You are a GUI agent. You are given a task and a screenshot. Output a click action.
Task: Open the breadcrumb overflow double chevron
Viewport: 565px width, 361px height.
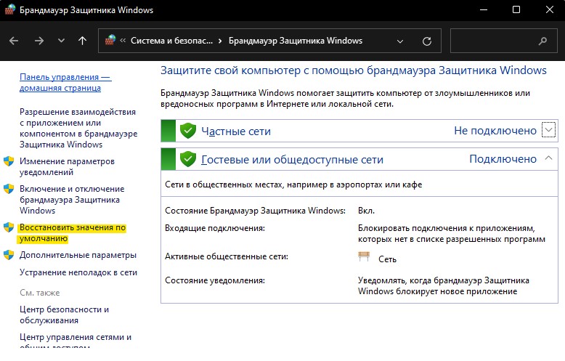[x=123, y=41]
